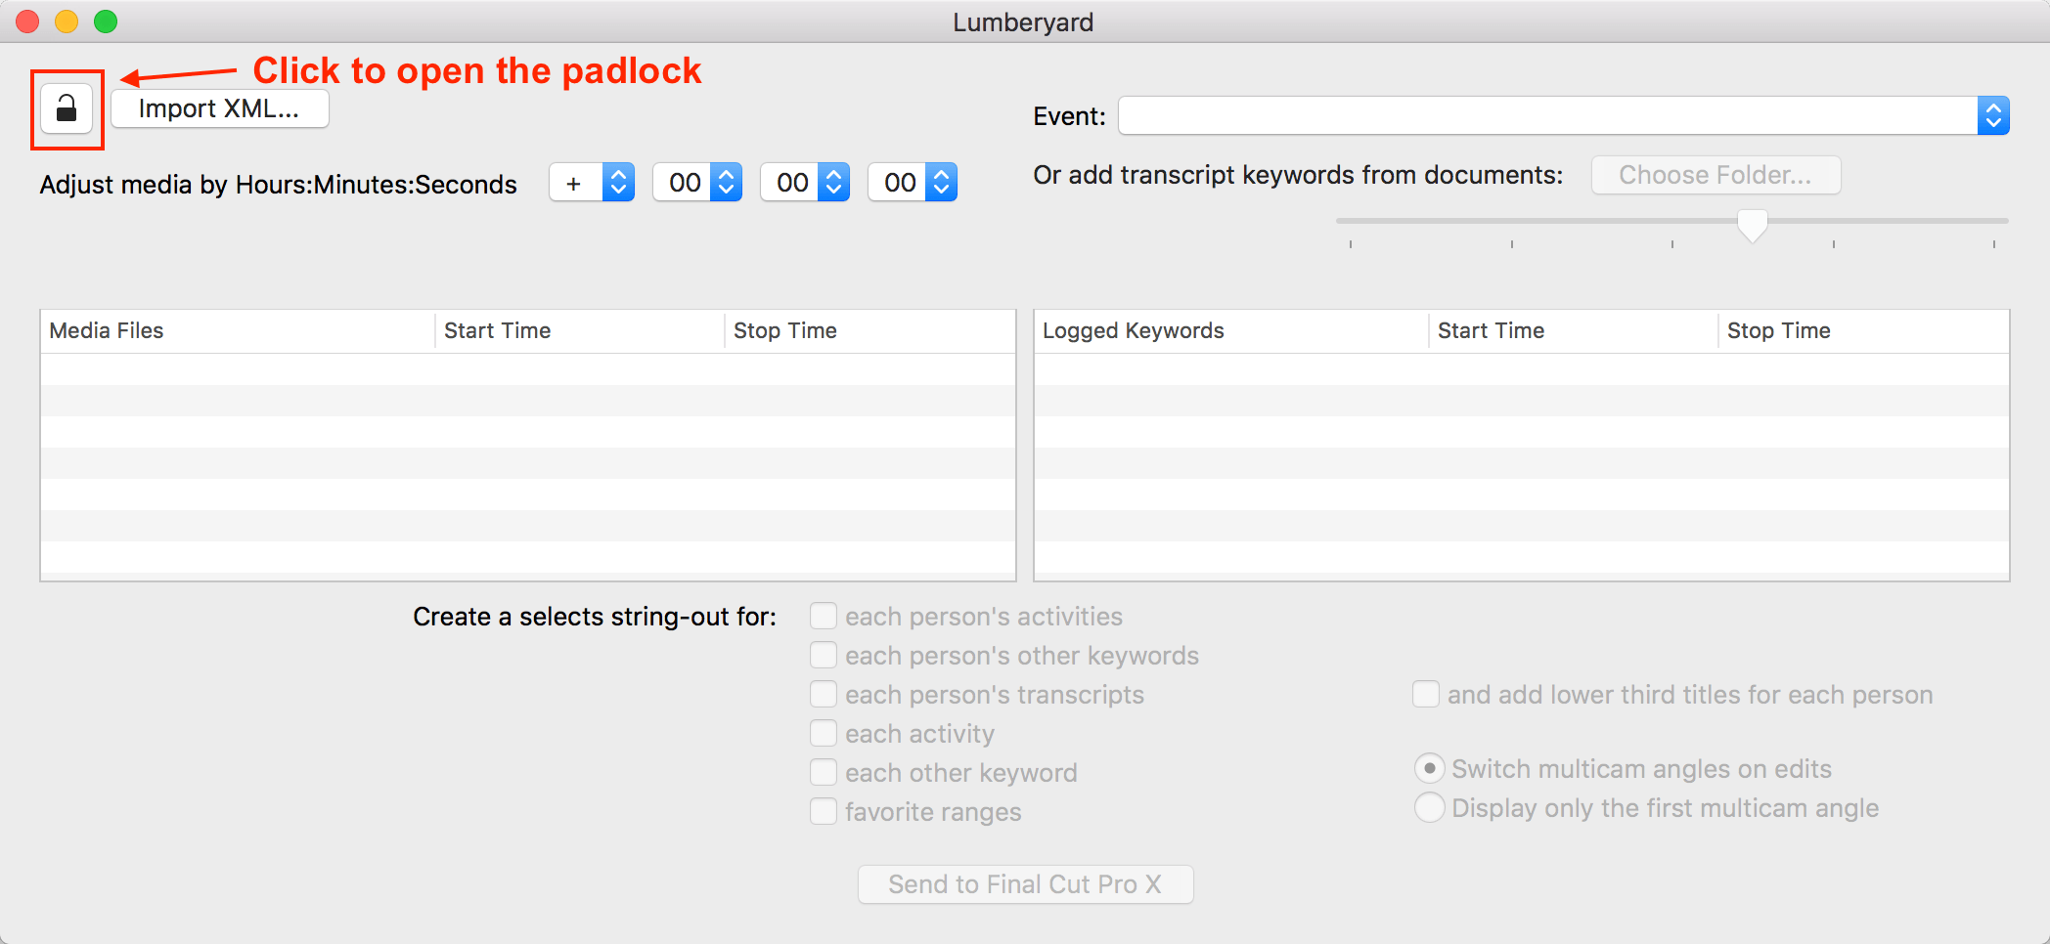The width and height of the screenshot is (2050, 944).
Task: Sort by Media Files column header
Action: pyautogui.click(x=238, y=331)
